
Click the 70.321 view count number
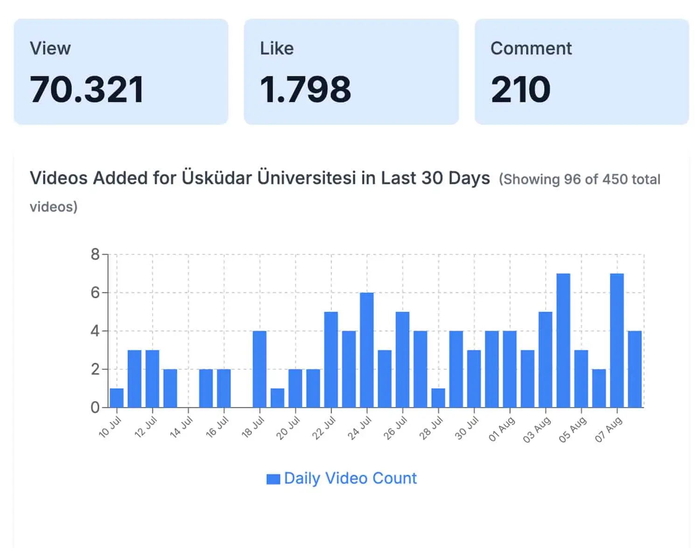87,90
